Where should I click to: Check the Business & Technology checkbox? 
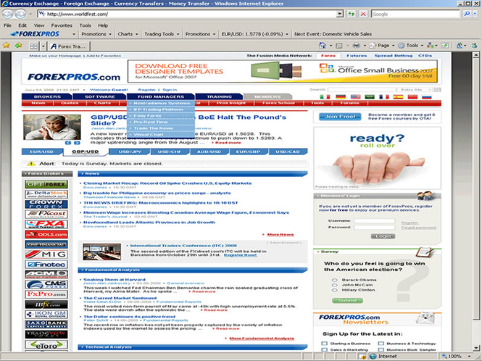tap(381, 344)
